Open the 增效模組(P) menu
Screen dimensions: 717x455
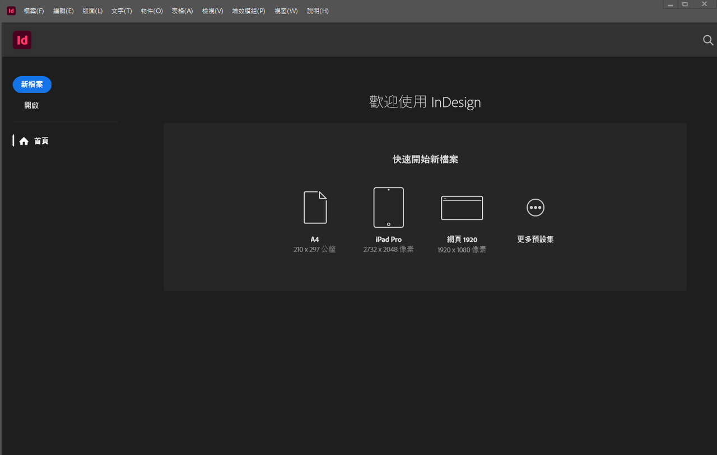(249, 11)
